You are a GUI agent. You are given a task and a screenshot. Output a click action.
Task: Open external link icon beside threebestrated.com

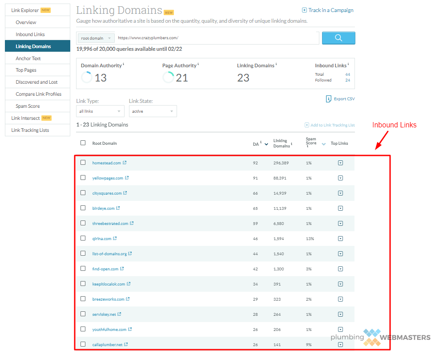coord(132,223)
